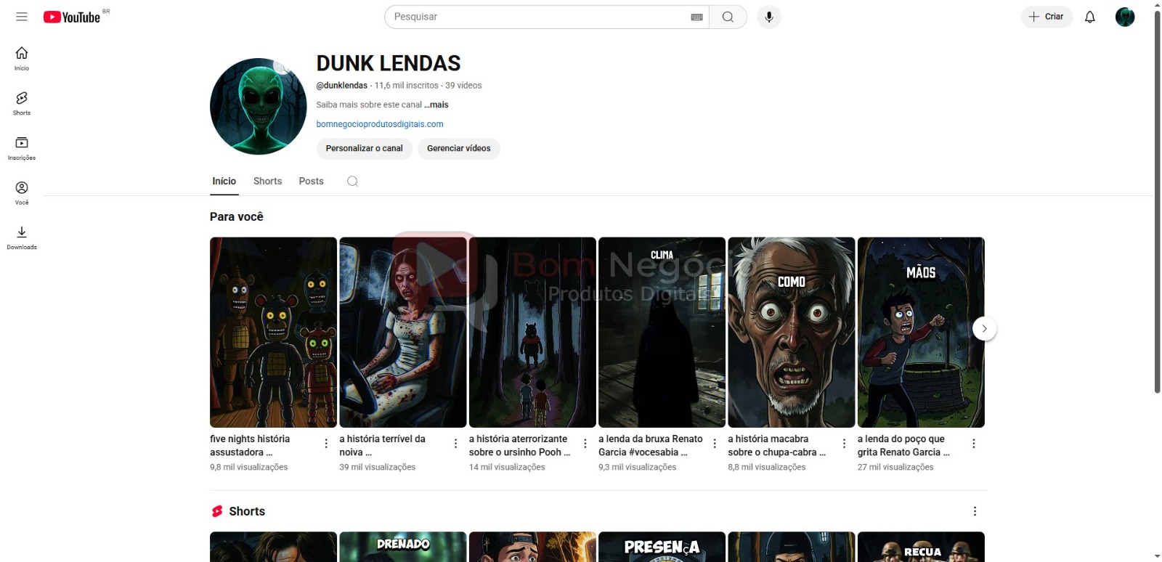Open a lenda da bruxa Renato Garcia title

tap(650, 445)
